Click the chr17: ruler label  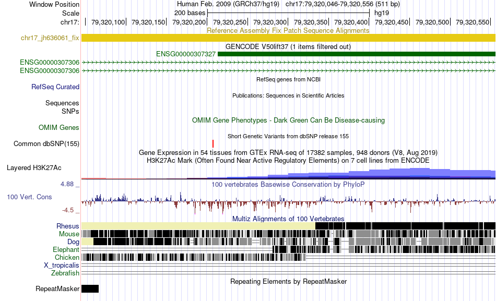tap(69, 22)
